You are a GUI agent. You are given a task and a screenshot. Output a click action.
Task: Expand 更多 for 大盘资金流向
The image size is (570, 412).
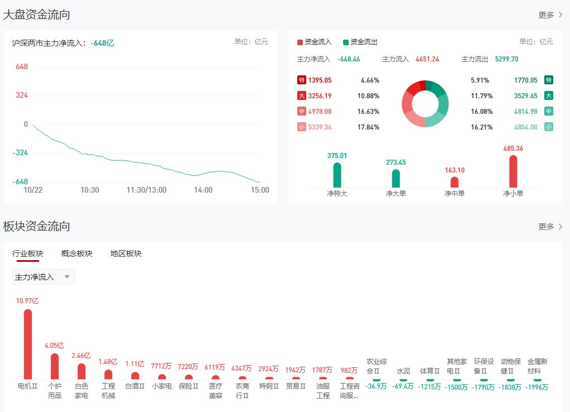click(550, 15)
